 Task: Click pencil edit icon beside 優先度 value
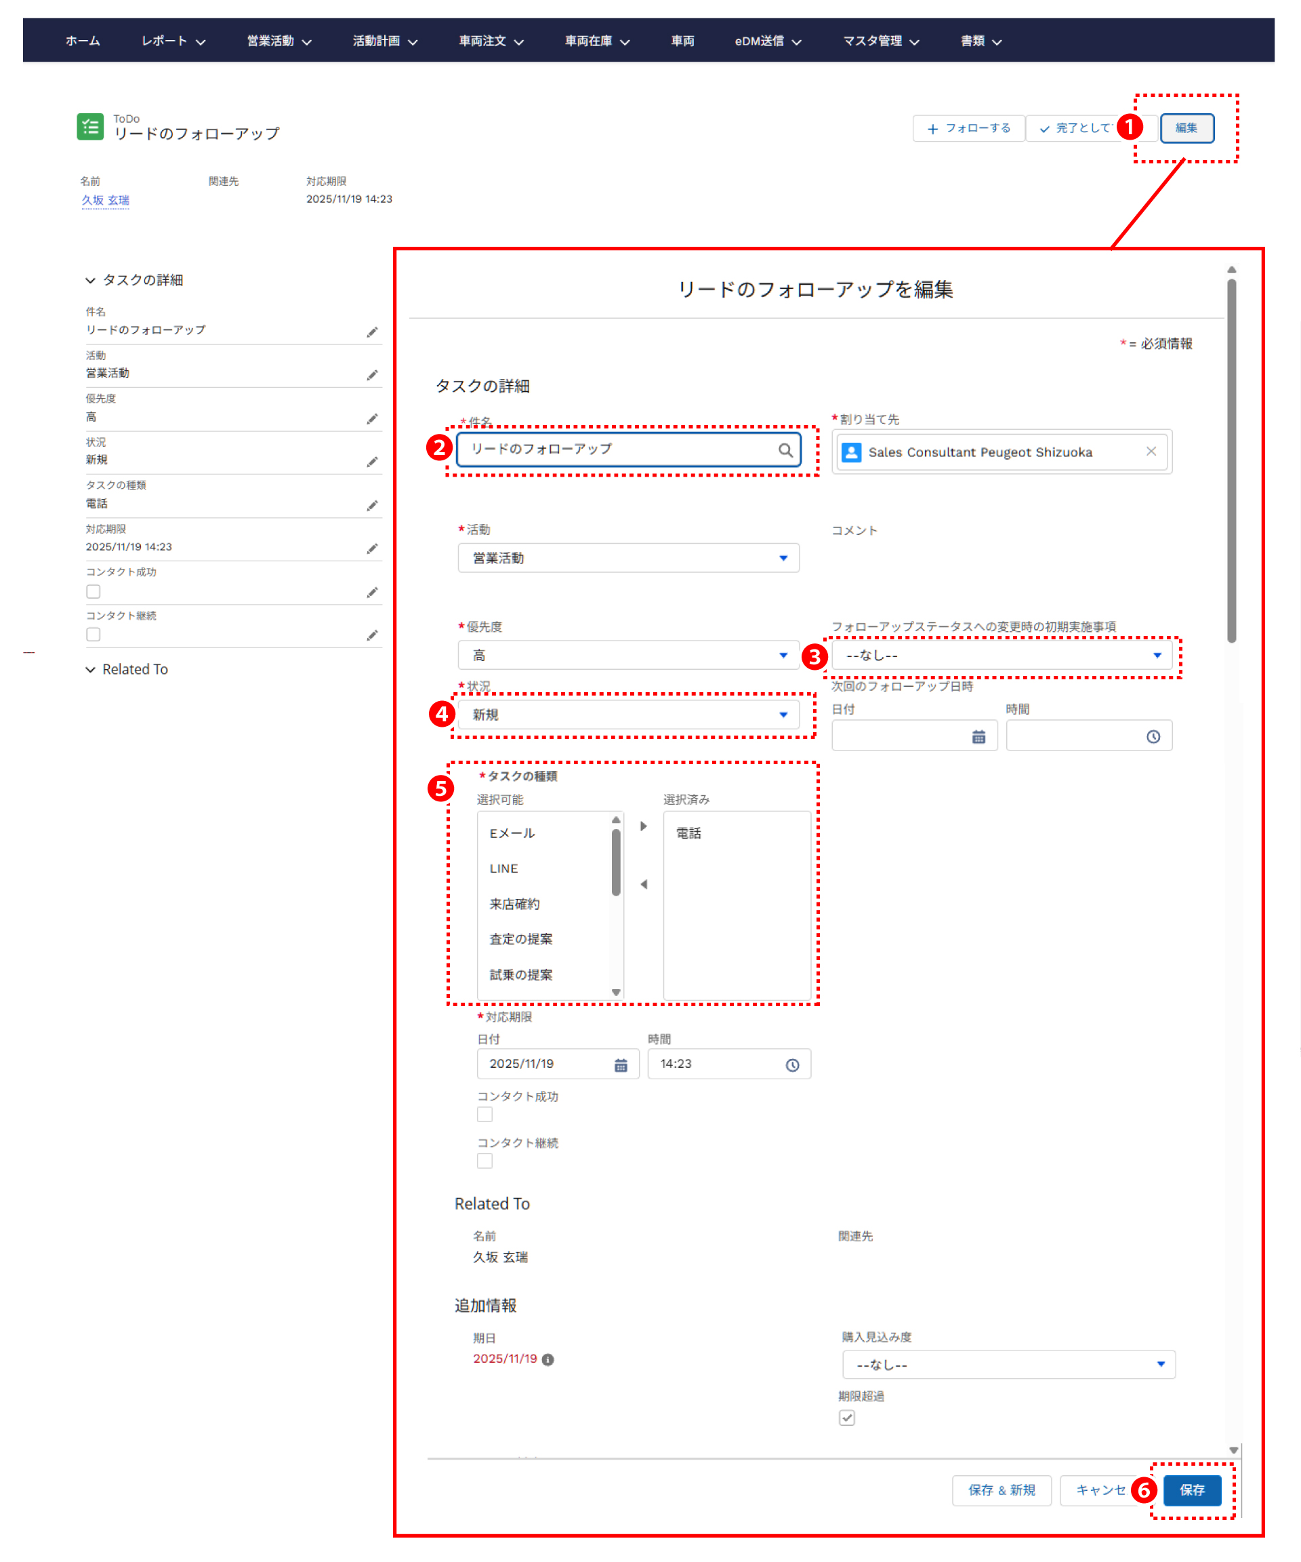372,420
